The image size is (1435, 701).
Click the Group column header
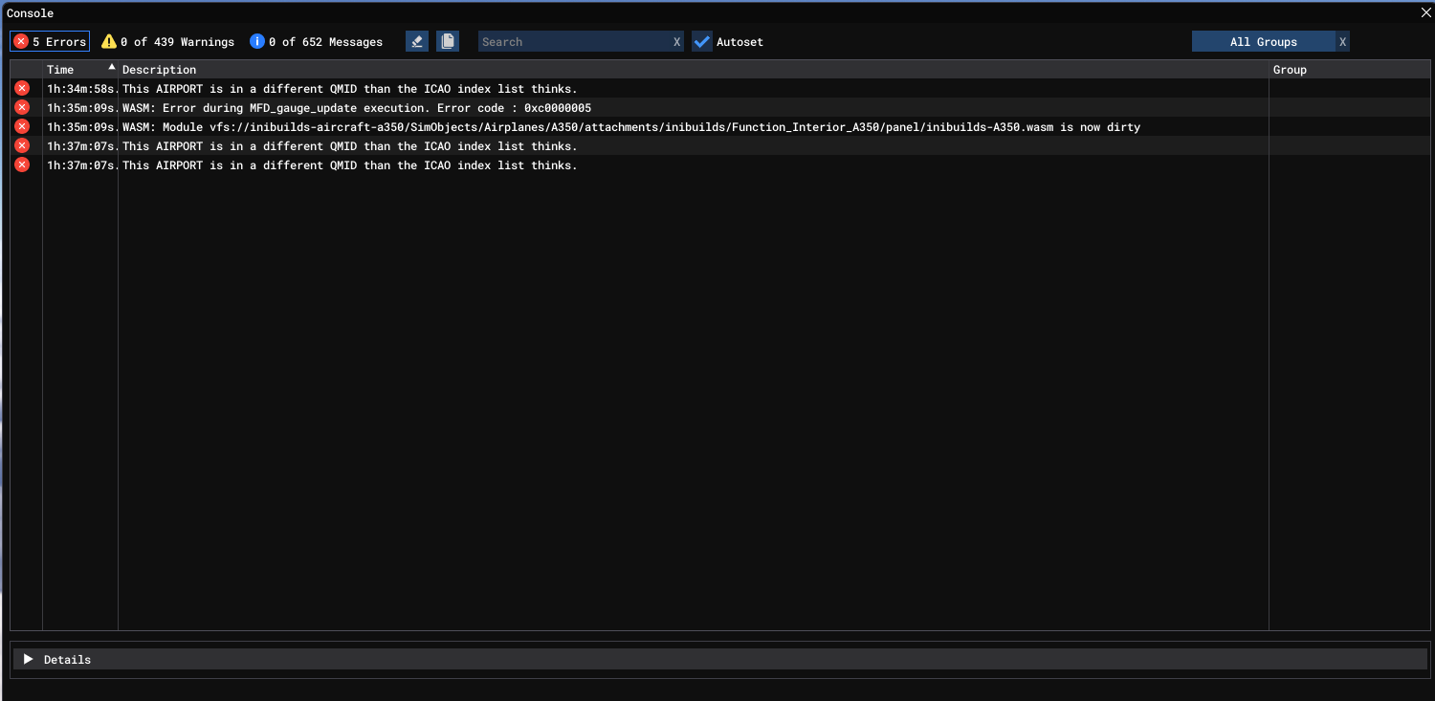pos(1290,69)
